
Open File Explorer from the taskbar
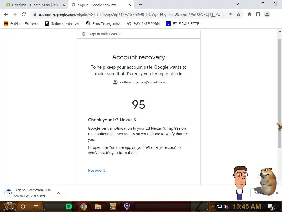[x=98, y=206]
